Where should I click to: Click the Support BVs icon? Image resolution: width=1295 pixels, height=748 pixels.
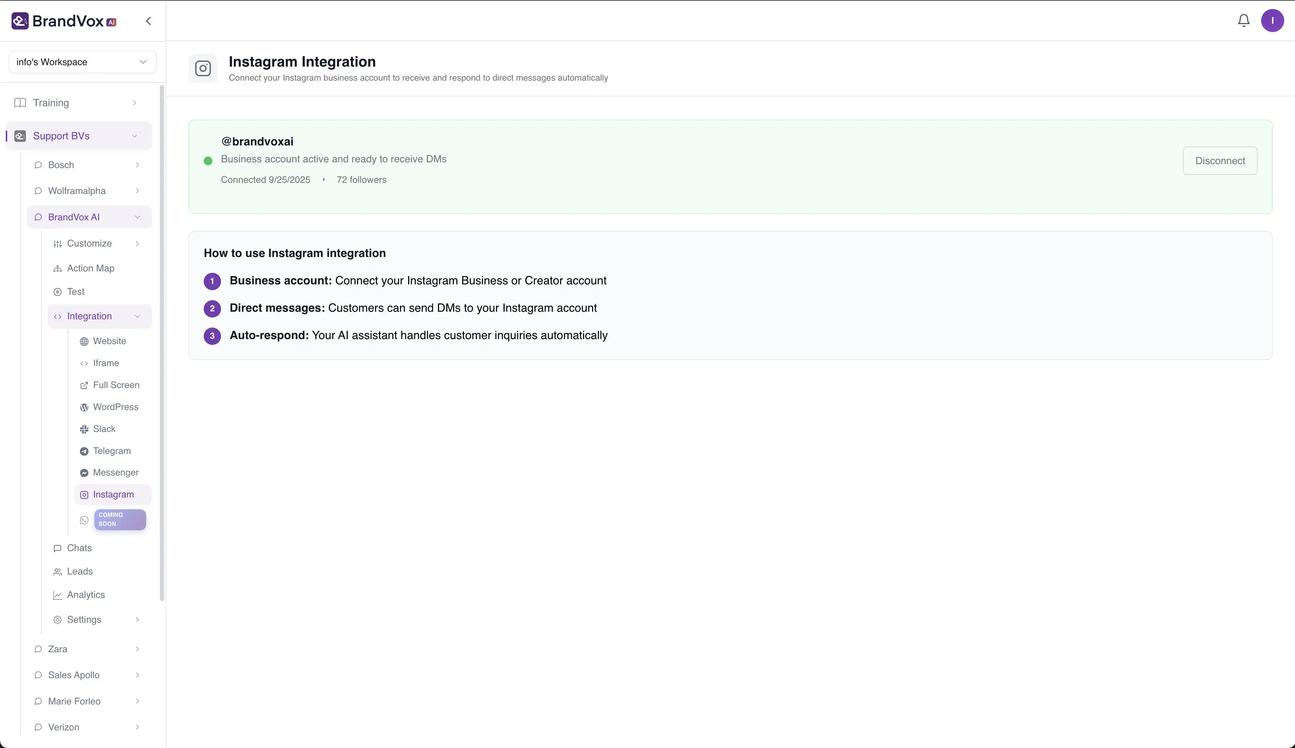20,136
